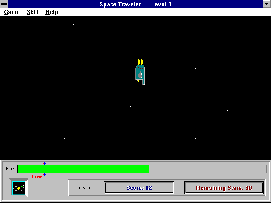This screenshot has height=203, width=271.
Task: Click the spaceship in the starfield
Action: point(140,72)
